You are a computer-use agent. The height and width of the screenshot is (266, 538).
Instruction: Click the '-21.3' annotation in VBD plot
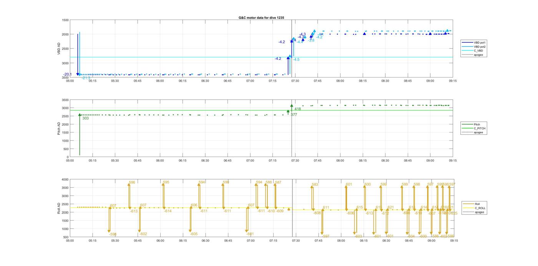click(x=86, y=78)
